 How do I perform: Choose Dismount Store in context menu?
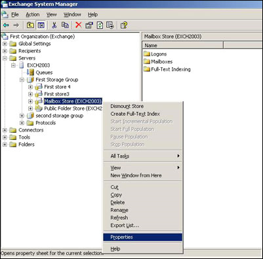142,106
